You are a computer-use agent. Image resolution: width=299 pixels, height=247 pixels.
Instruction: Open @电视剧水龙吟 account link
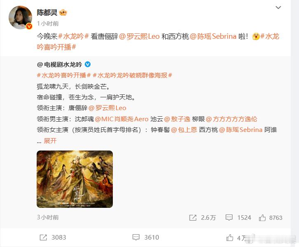click(x=59, y=64)
